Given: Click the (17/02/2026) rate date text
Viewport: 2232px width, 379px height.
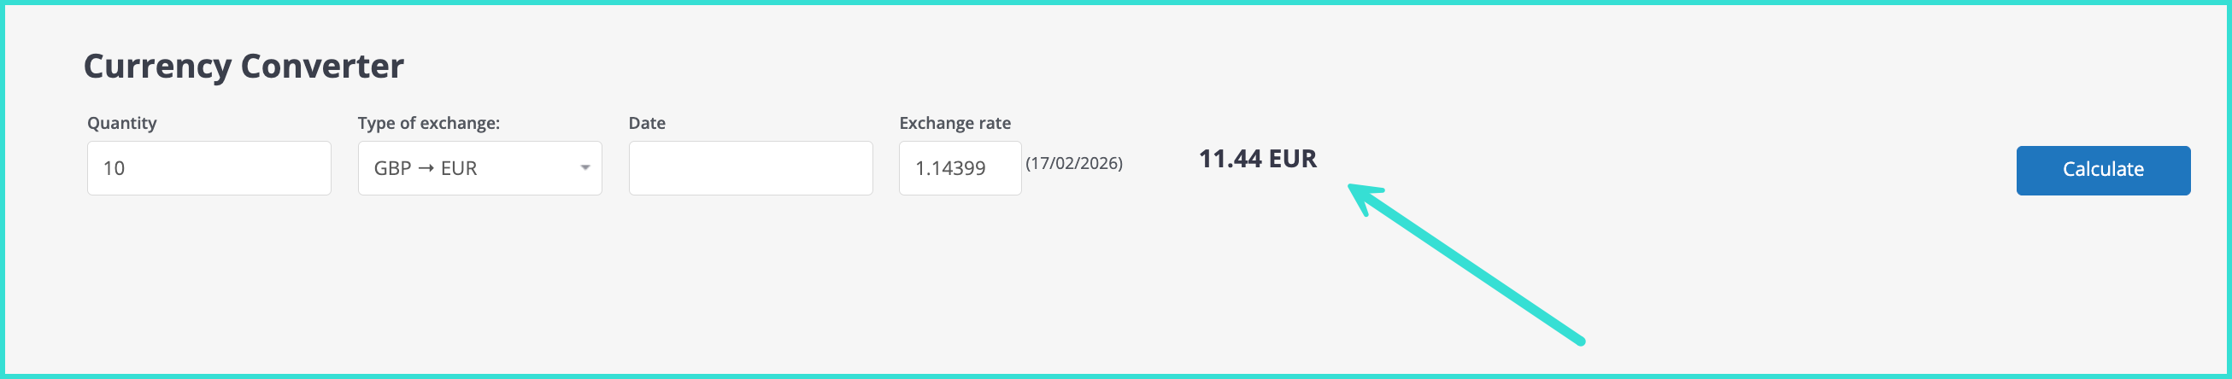Looking at the screenshot, I should [x=1073, y=164].
